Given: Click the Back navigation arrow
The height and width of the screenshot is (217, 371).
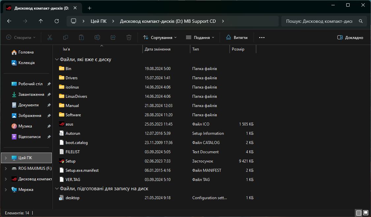Looking at the screenshot, I should [x=9, y=21].
